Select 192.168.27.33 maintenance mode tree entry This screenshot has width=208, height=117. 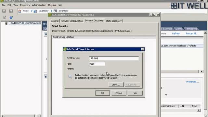coord(25,23)
